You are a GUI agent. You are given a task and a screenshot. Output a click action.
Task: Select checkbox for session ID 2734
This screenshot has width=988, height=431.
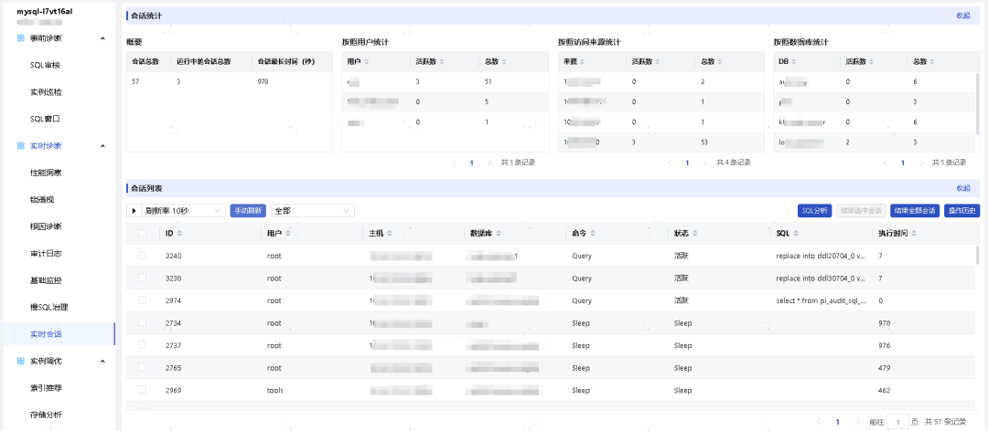143,322
